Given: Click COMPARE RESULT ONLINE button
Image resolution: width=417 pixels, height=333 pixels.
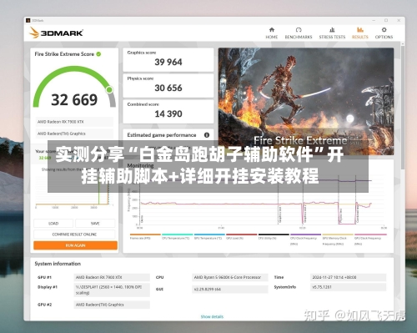Looking at the screenshot, I should click(x=74, y=235).
